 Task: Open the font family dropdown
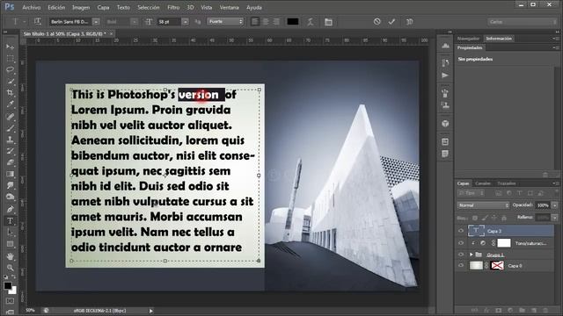click(96, 22)
